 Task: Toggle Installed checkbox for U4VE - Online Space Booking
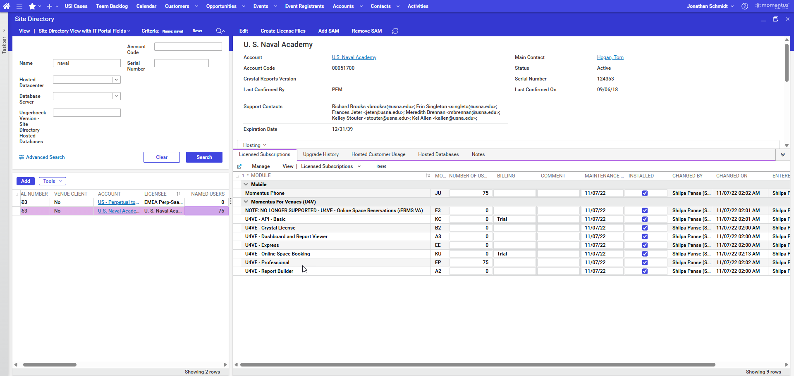645,254
